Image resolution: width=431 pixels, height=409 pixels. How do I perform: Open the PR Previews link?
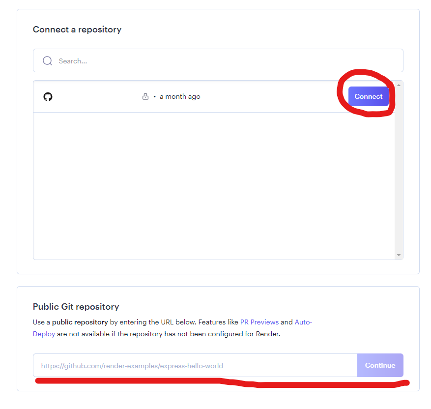click(259, 322)
